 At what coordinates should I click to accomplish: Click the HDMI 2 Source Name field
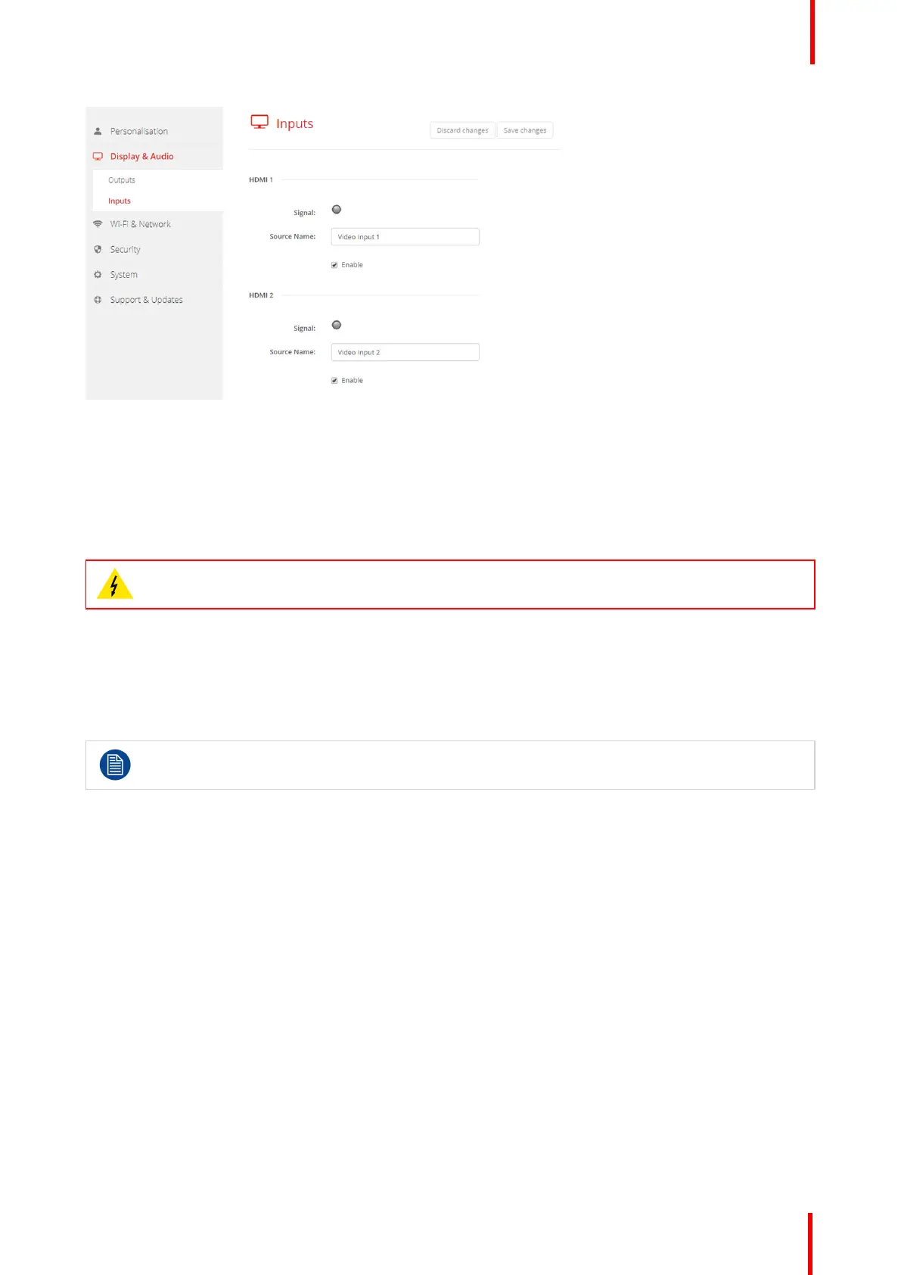[x=405, y=353]
